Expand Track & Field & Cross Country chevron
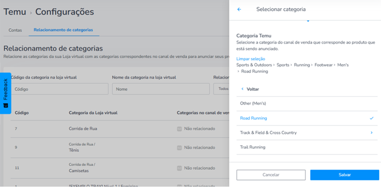Screen dimensions: 381x187 (x=371, y=133)
